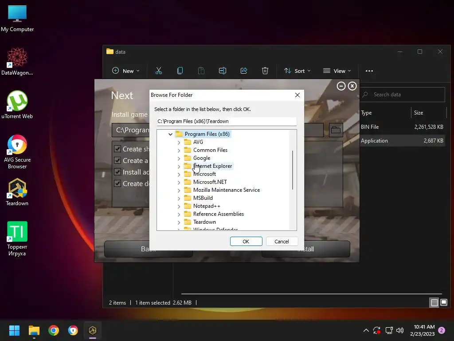Collapse the Program Files (x86) tree node
The width and height of the screenshot is (454, 341).
(x=170, y=134)
